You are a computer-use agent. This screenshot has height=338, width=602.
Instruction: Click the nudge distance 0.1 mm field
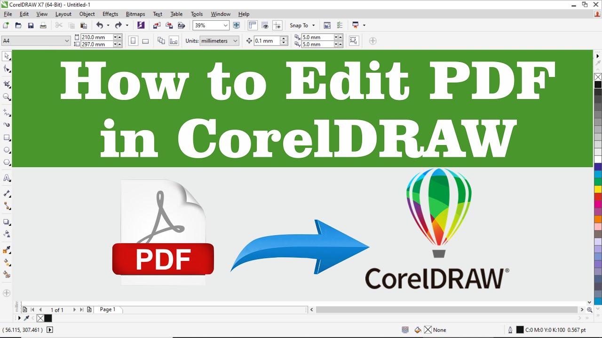pos(267,41)
